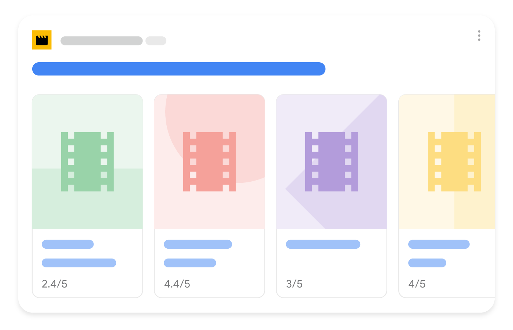Select the 4/5 rating text

tap(417, 284)
